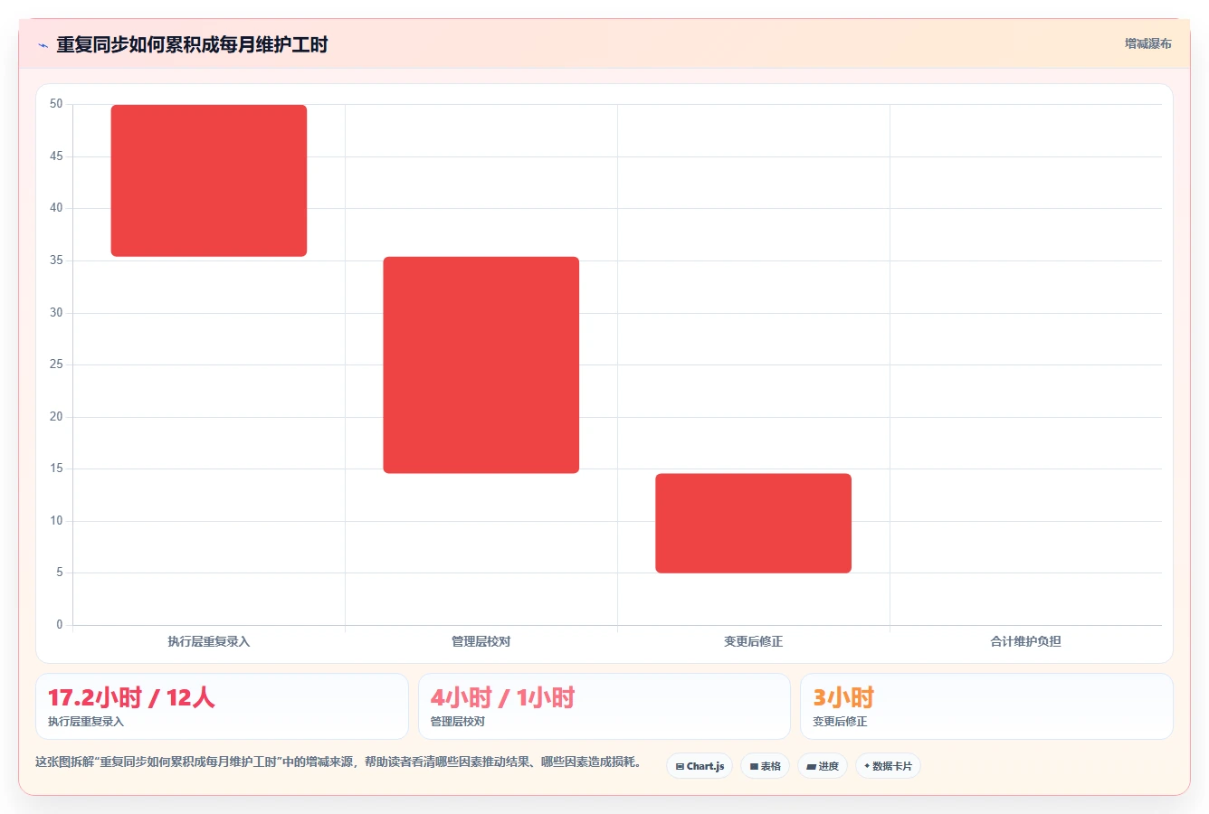
Task: Click the 执行层重复录入 x-axis label
Action: pos(209,641)
